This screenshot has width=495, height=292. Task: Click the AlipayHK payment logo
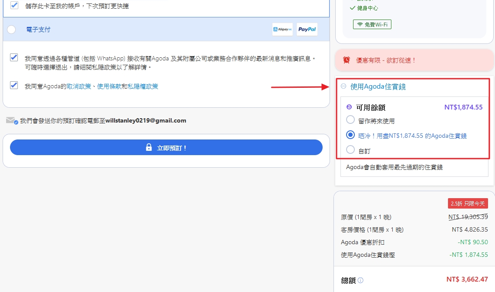(283, 29)
